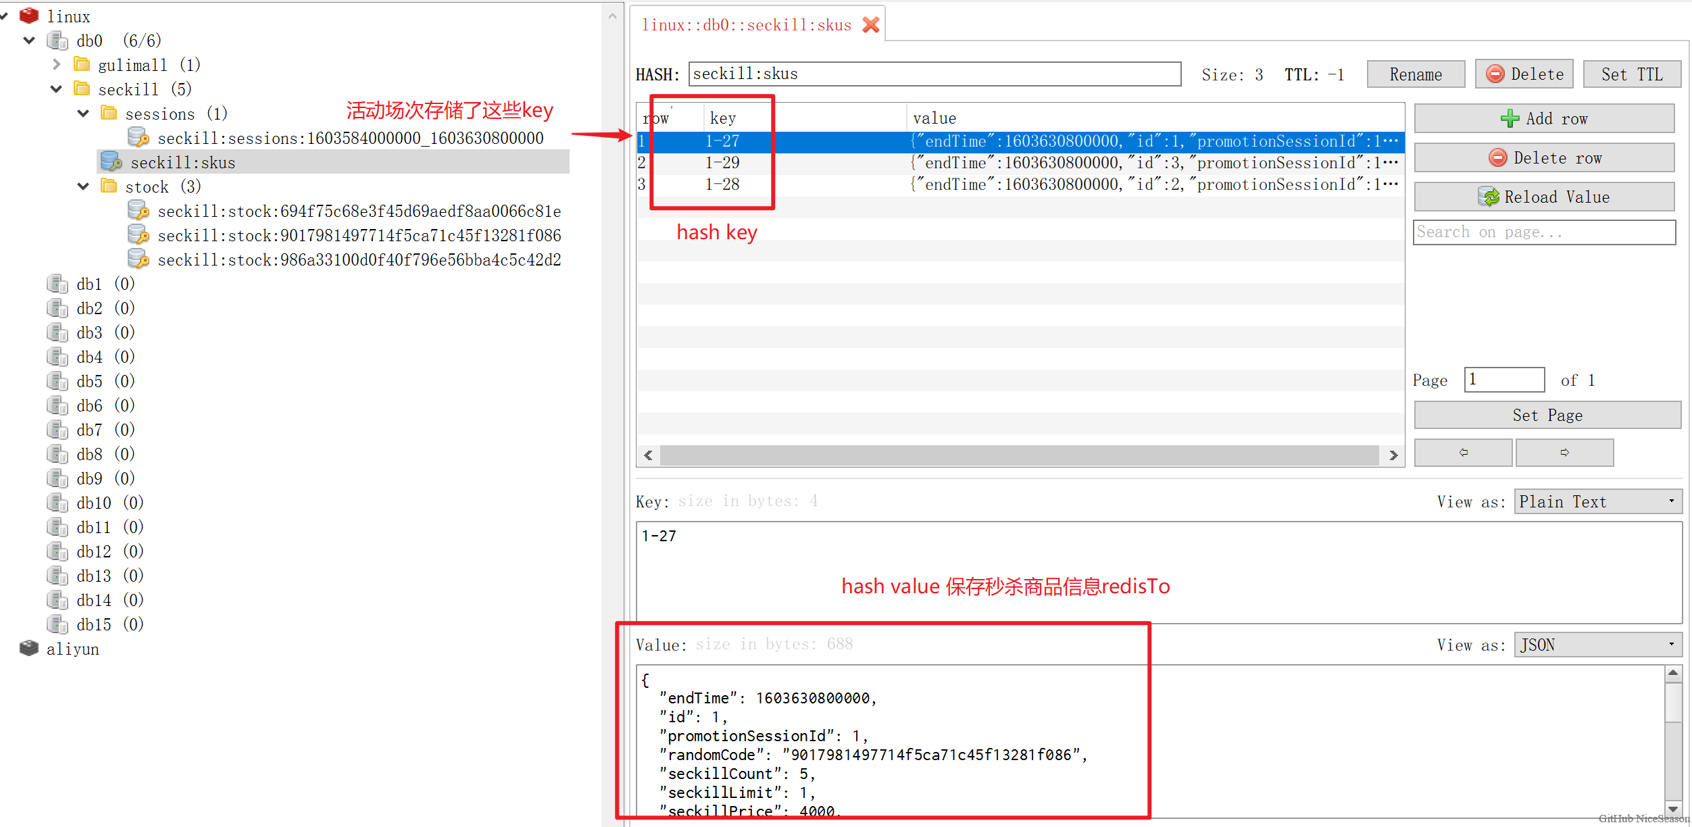Click the db0 database icon
Viewport: 1692px width, 827px height.
point(57,41)
